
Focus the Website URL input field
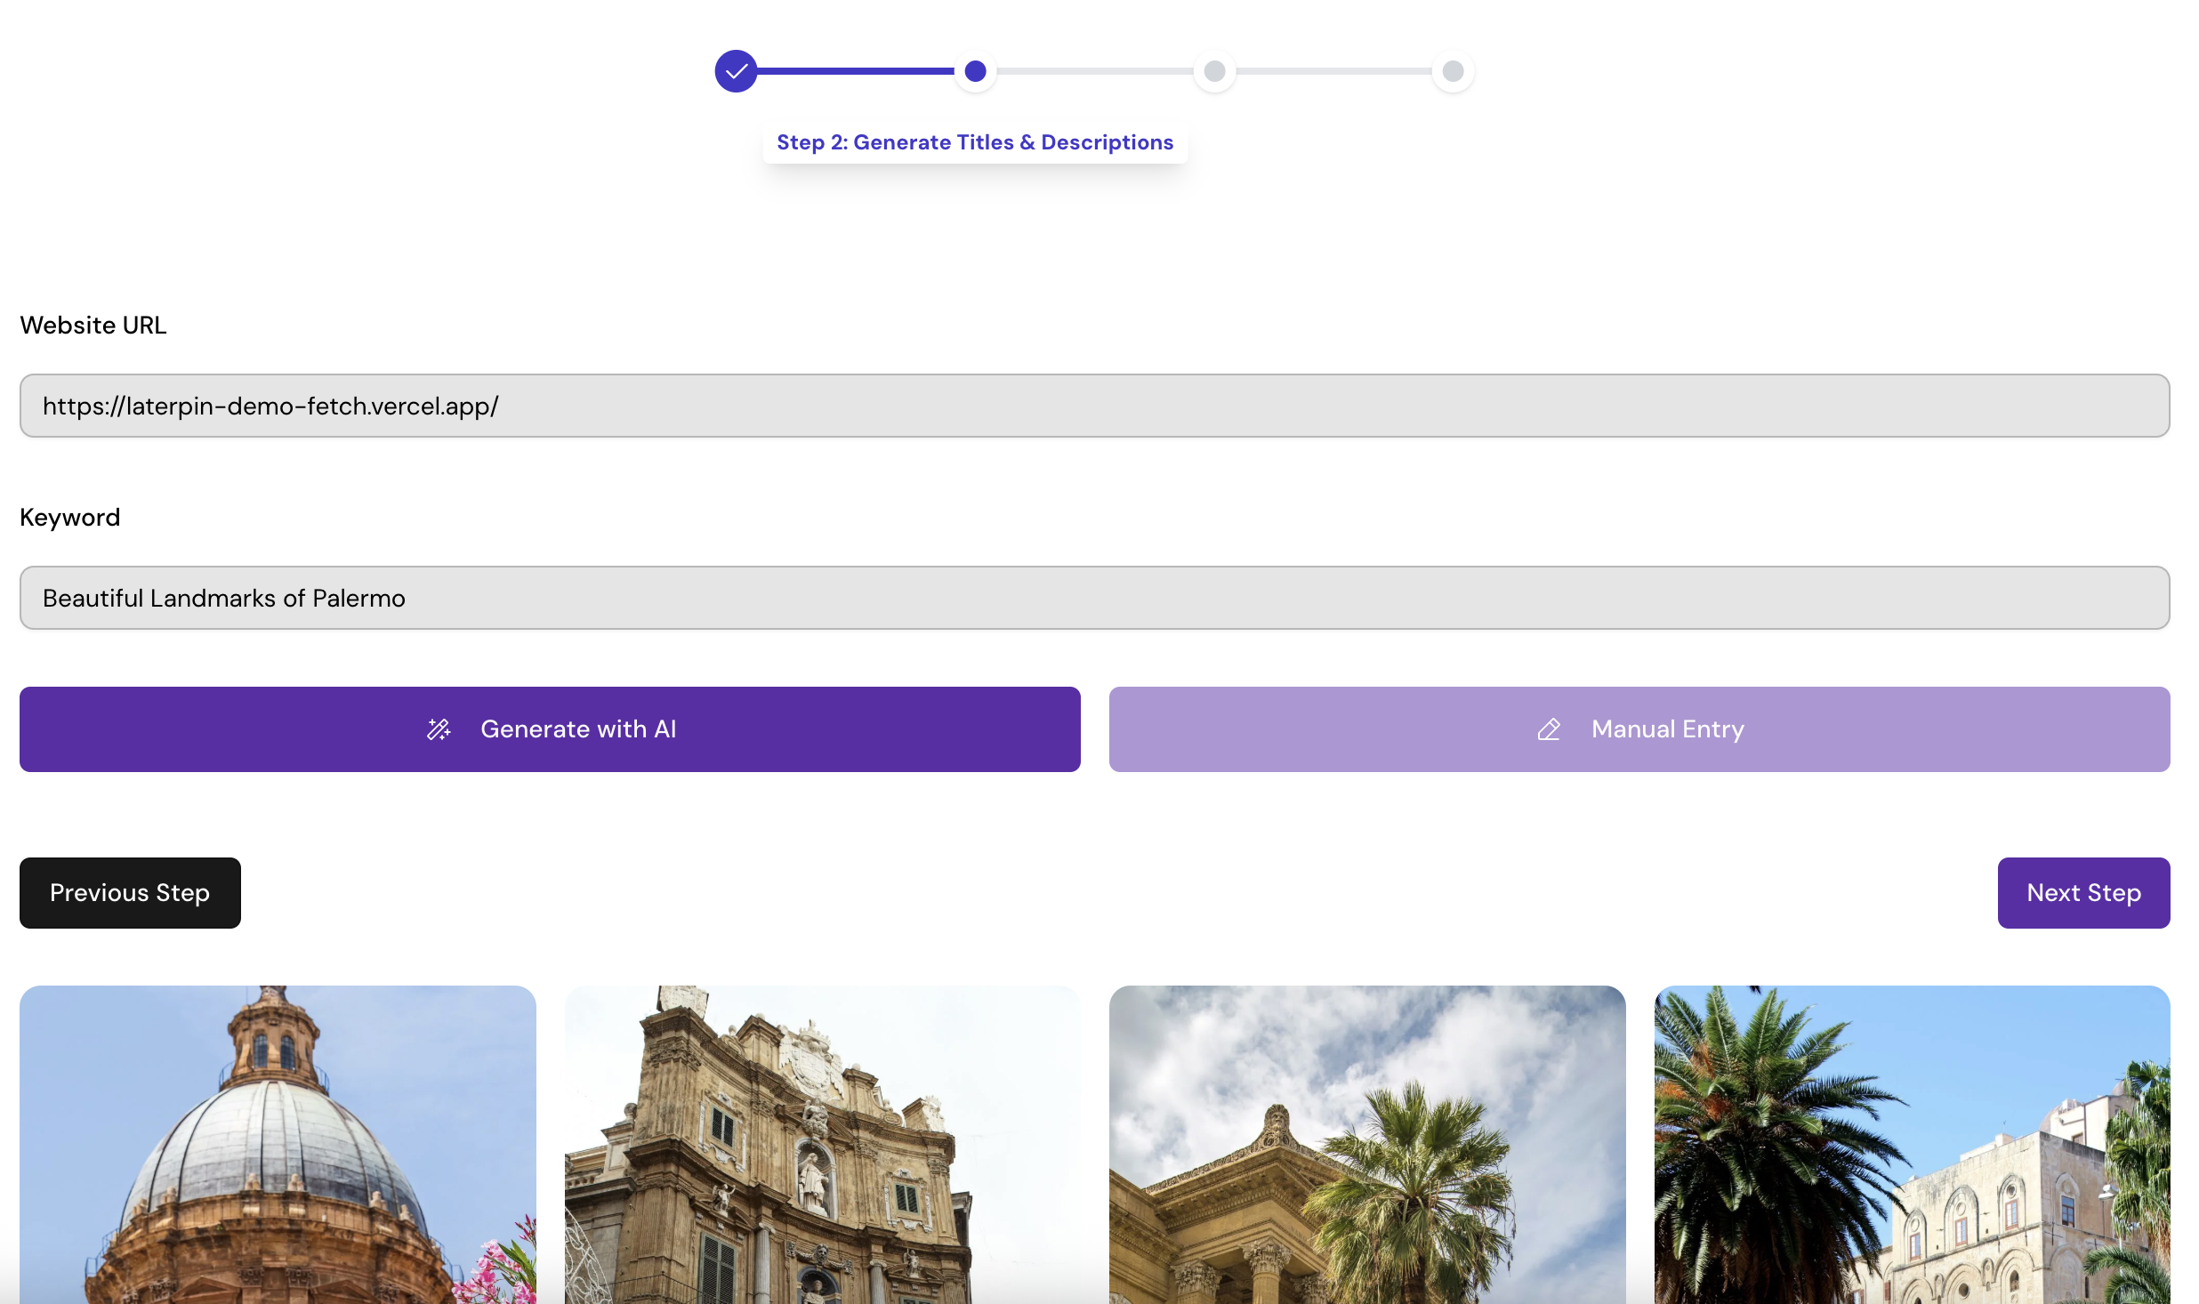click(x=1095, y=406)
